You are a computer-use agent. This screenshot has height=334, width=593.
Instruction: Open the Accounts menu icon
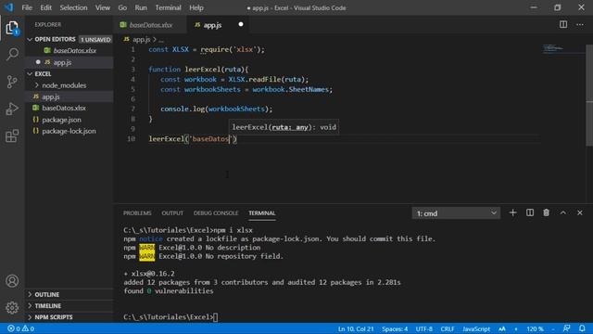point(12,281)
